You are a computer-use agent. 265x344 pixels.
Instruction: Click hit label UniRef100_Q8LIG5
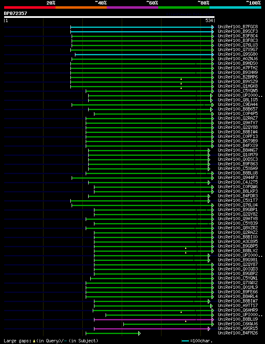[x=238, y=100]
